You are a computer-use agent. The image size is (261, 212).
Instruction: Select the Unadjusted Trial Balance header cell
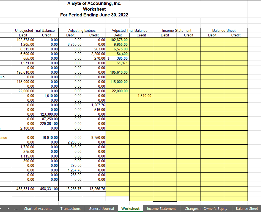(35, 30)
